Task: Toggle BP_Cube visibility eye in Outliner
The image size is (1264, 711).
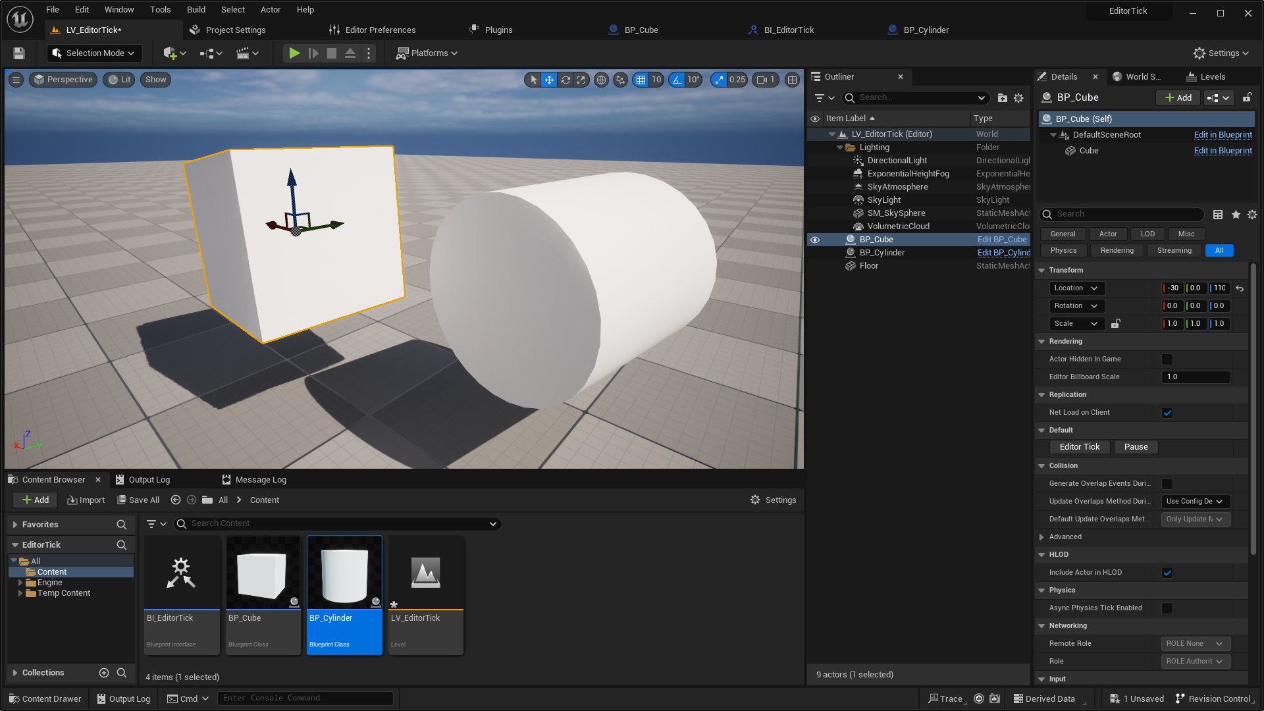Action: click(x=815, y=240)
